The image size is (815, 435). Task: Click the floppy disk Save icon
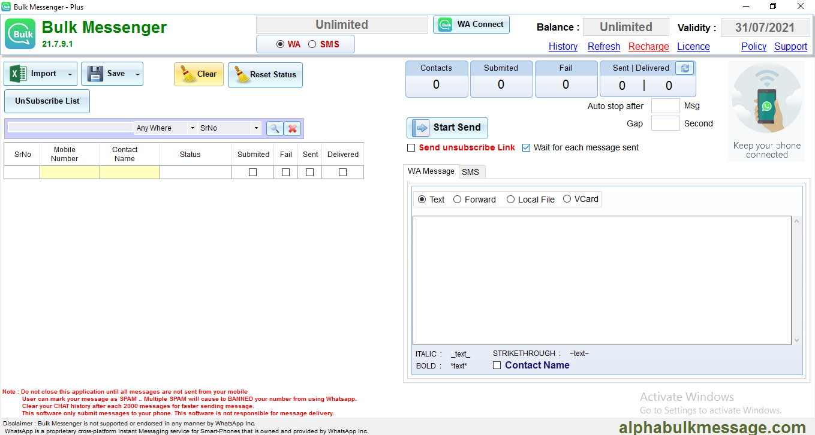[95, 74]
